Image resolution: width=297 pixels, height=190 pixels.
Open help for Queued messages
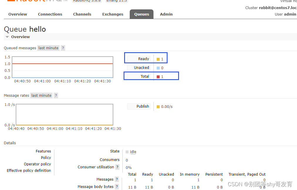63,48
